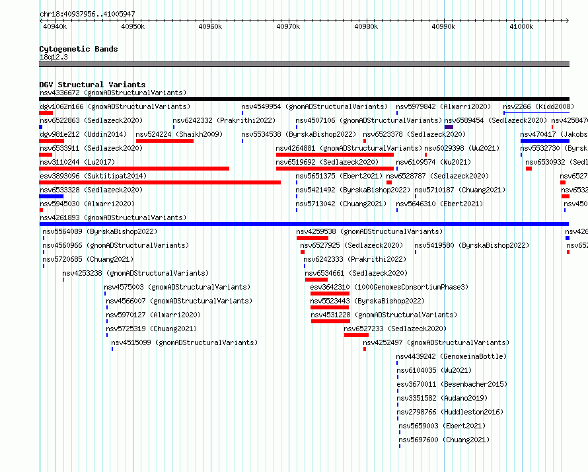Open nsv5421492 ByrskaBishop2022 variant
The image size is (588, 472).
click(x=353, y=190)
